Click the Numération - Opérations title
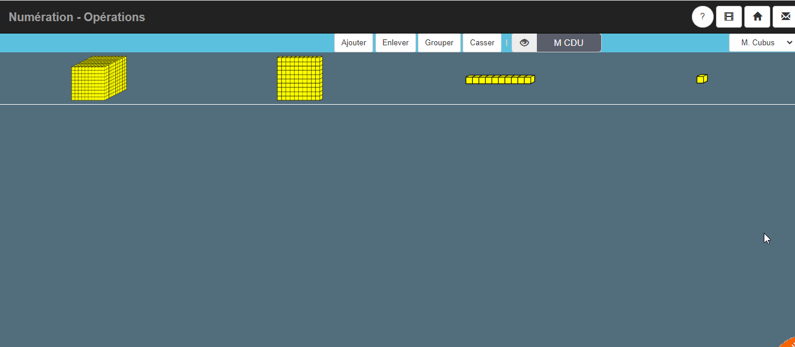Viewport: 795px width, 347px height. click(77, 17)
